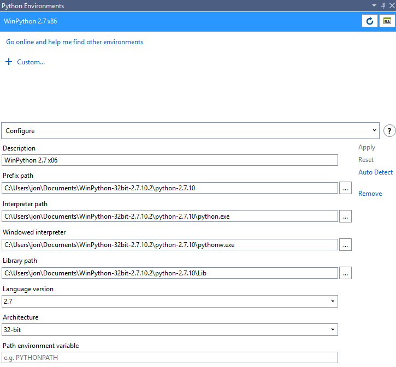
Task: Browse for the Windowed interpreter file
Action: [x=345, y=245]
